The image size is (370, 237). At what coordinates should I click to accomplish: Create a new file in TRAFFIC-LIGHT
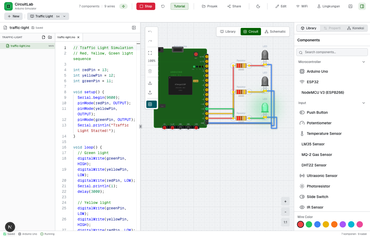44,37
